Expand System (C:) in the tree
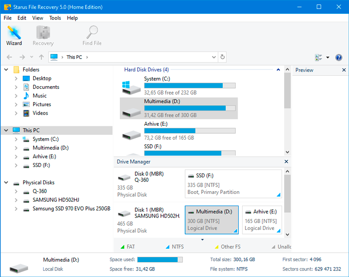The width and height of the screenshot is (349, 277). 16,139
